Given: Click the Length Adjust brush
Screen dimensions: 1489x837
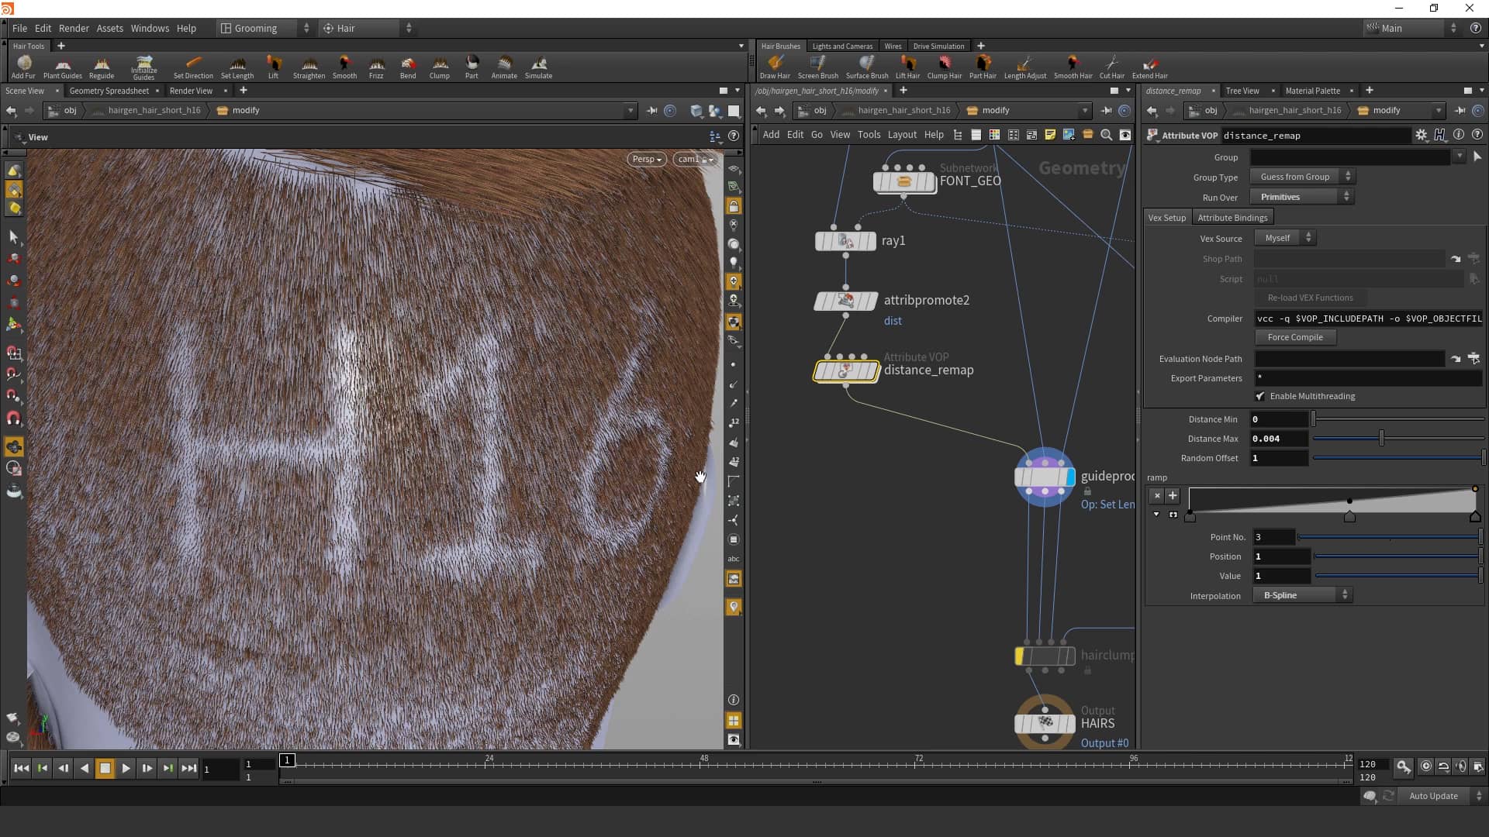Looking at the screenshot, I should [x=1025, y=67].
